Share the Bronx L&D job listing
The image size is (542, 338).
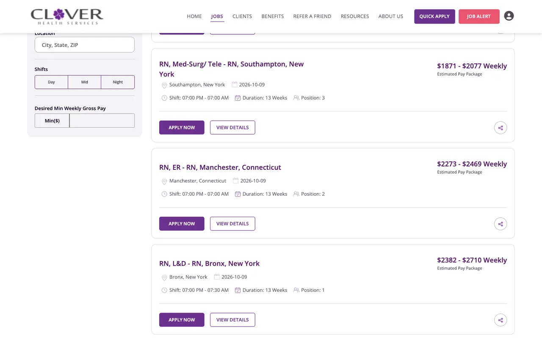point(501,320)
